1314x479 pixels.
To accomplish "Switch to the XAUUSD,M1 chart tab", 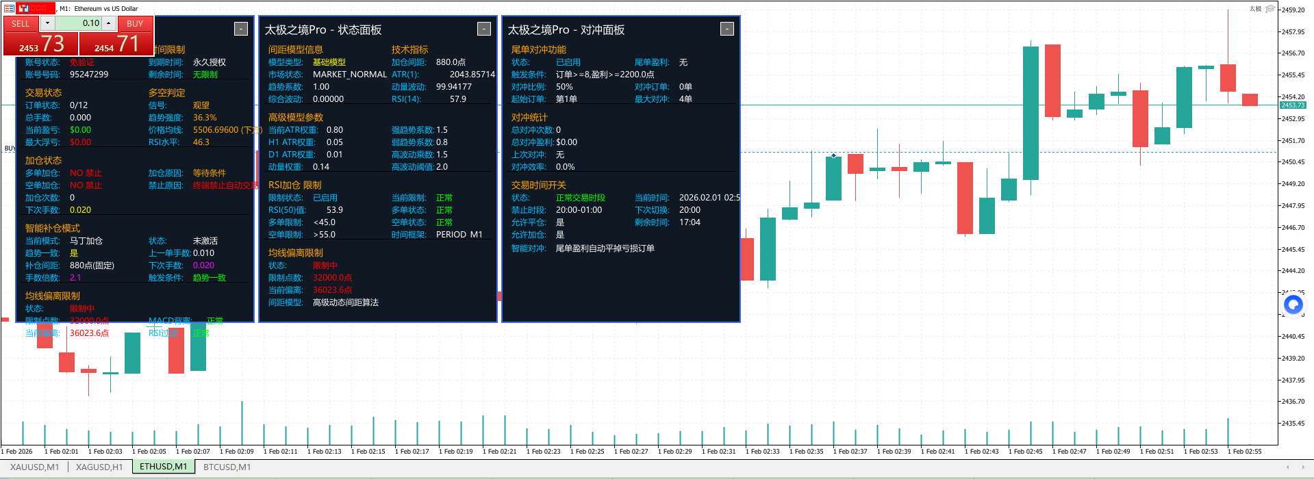I will tap(34, 467).
